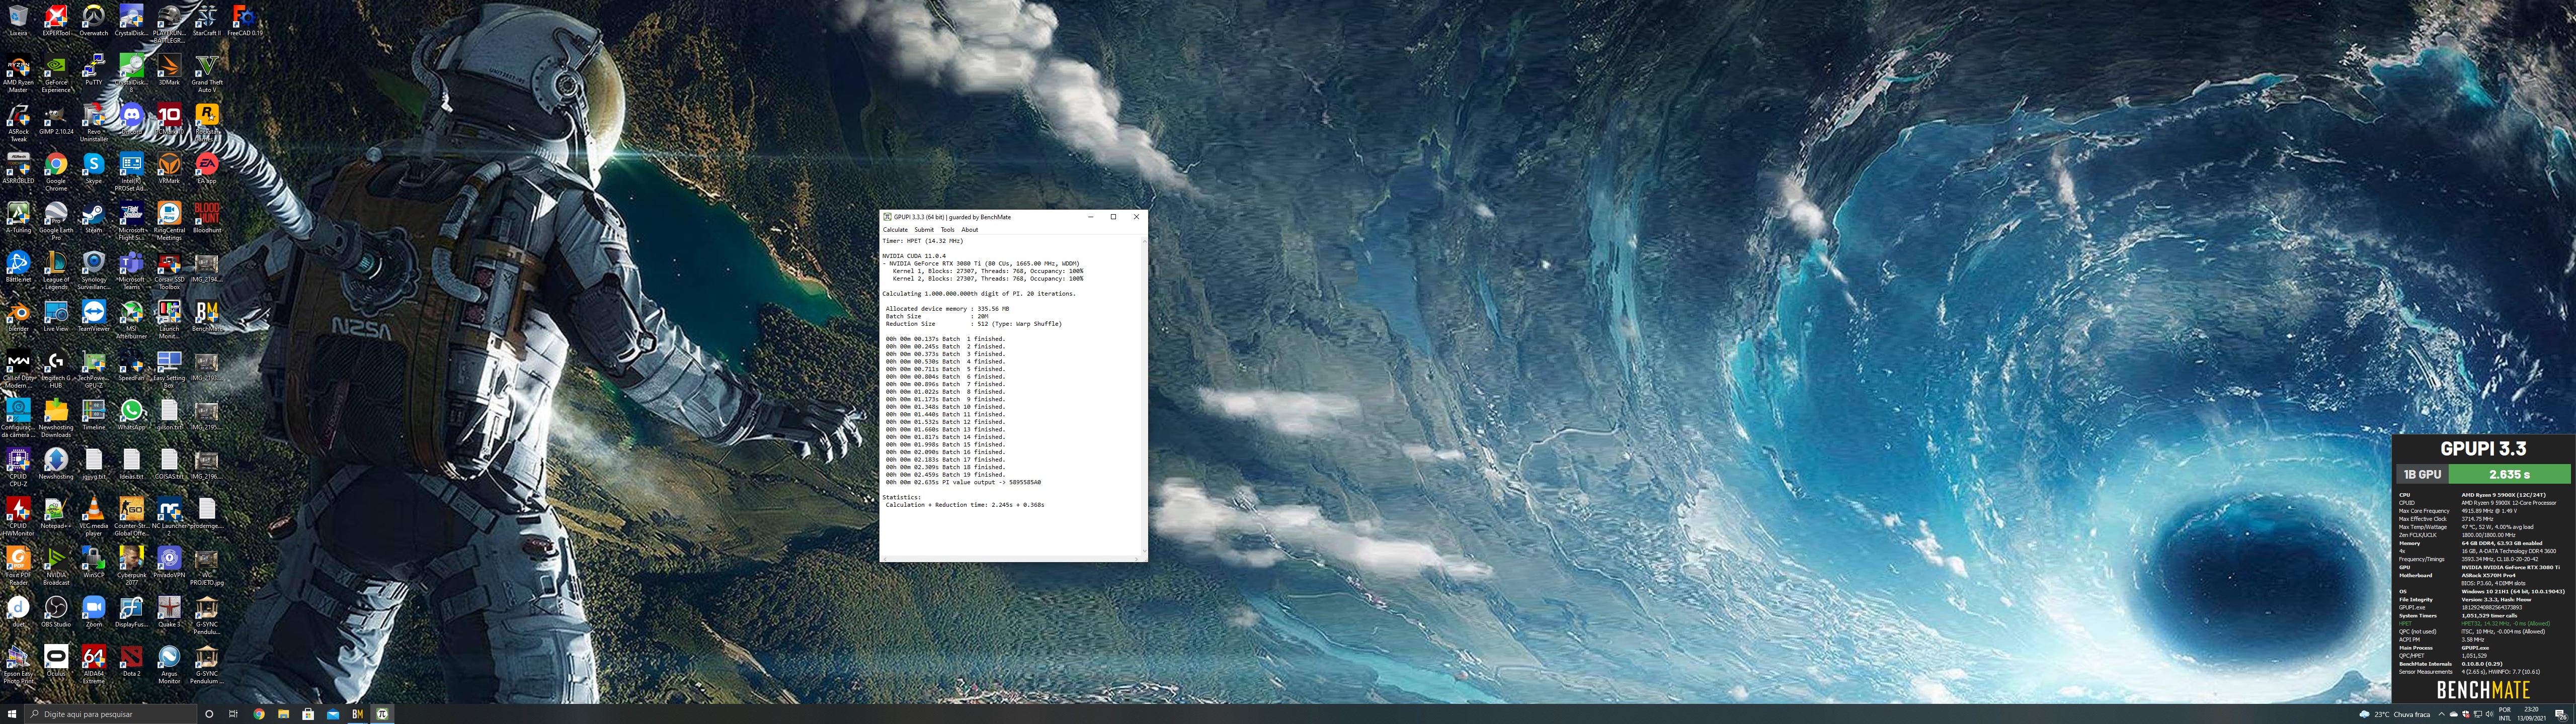
Task: Open Task View on the taskbar
Action: tap(233, 714)
